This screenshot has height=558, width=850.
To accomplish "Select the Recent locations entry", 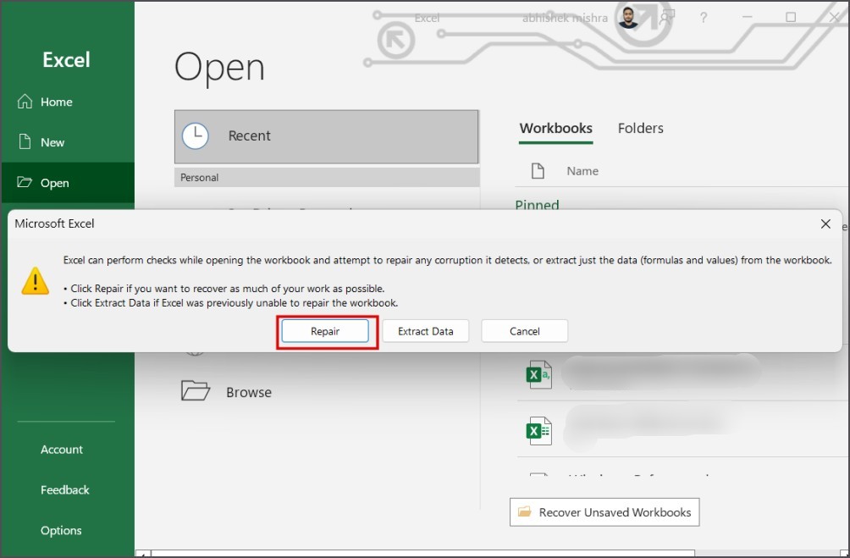I will point(326,136).
